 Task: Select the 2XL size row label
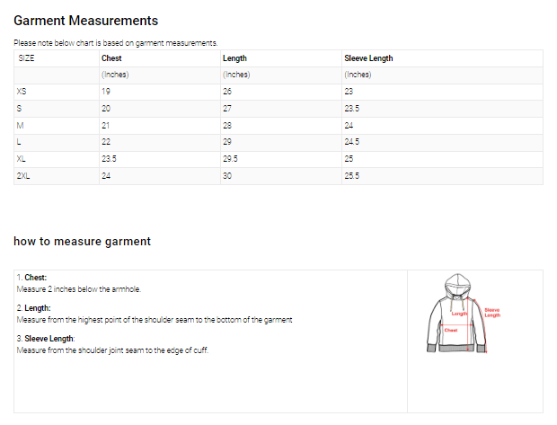24,176
